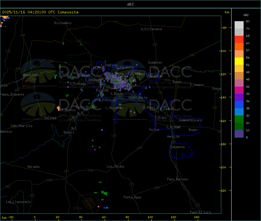The width and height of the screenshot is (261, 221).
Task: Click the Aero_GA location label
Action: pos(173,136)
